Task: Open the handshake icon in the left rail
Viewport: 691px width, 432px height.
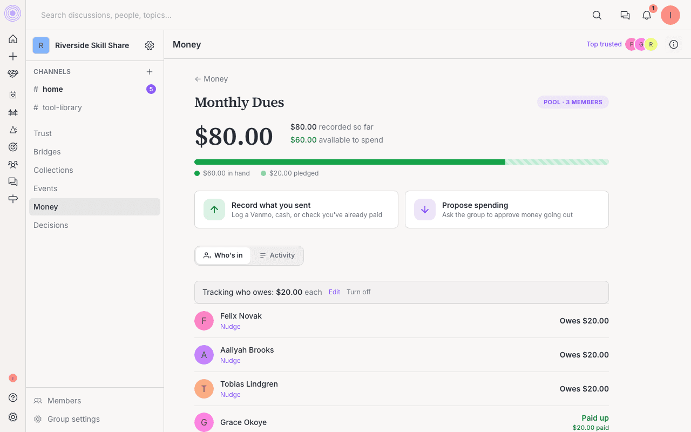Action: pos(13,73)
